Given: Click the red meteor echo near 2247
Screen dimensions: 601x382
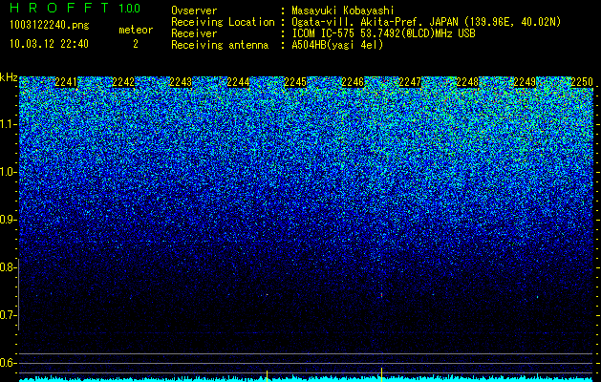Looking at the screenshot, I should click(381, 295).
